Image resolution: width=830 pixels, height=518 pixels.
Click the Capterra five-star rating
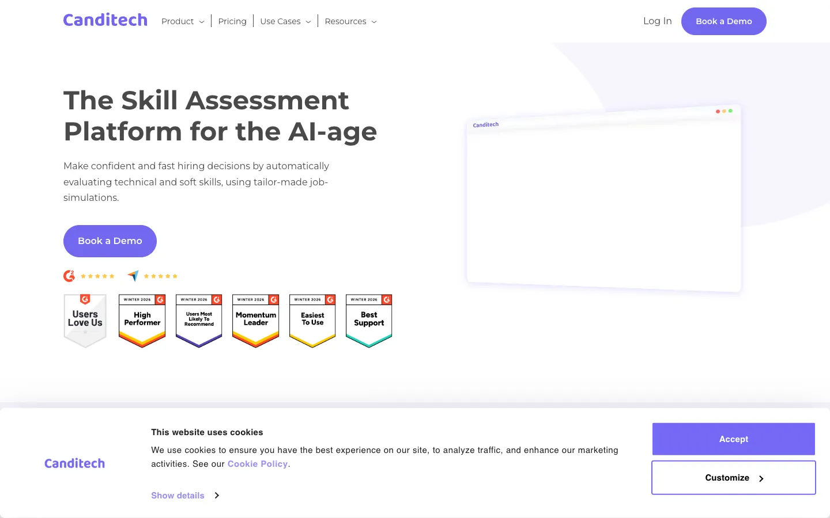click(x=161, y=276)
